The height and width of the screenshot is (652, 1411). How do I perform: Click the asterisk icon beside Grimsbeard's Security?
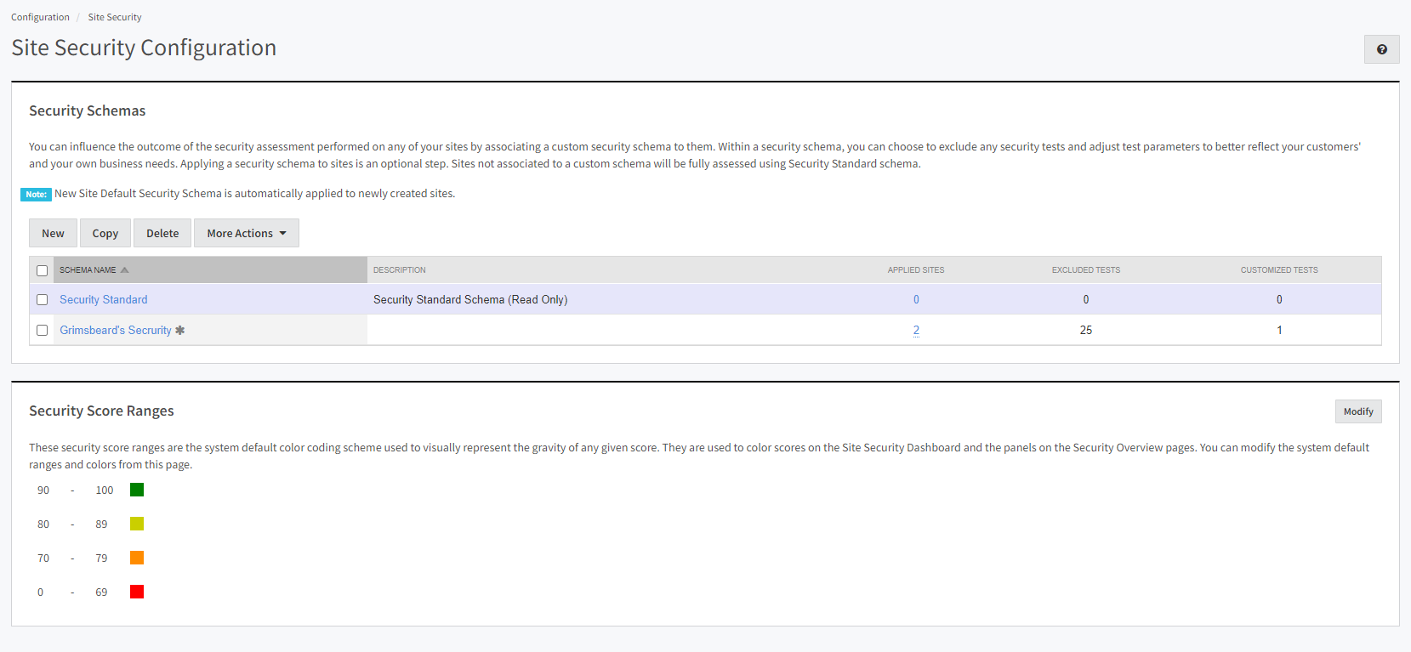(179, 330)
